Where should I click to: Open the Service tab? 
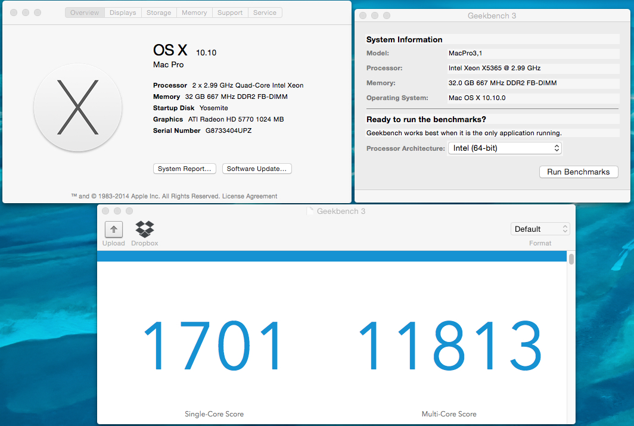coord(265,13)
